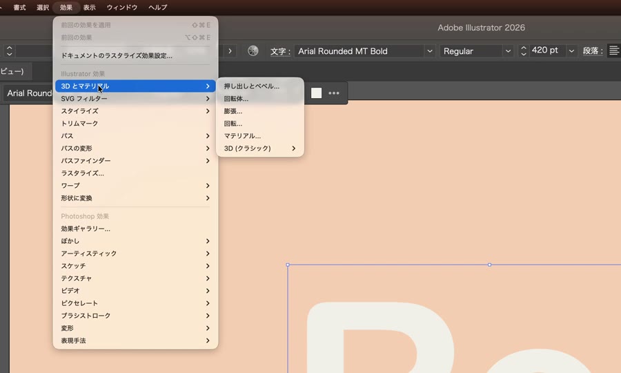Open 効果ギャラリー...
This screenshot has width=621, height=373.
tap(135, 229)
